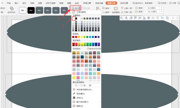Apply the white outlined Abc shape style

23,10
